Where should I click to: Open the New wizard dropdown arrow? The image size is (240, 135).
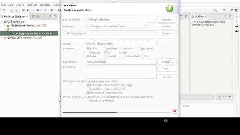click(x=7, y=10)
